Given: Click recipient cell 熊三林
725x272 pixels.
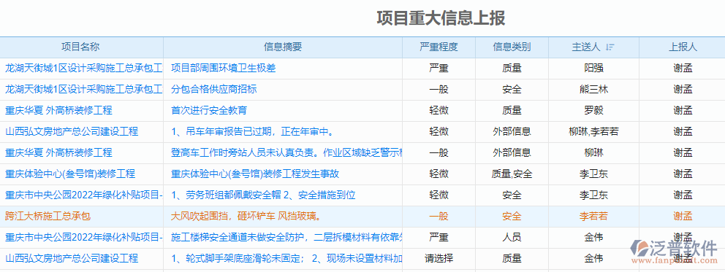Looking at the screenshot, I should (x=593, y=90).
